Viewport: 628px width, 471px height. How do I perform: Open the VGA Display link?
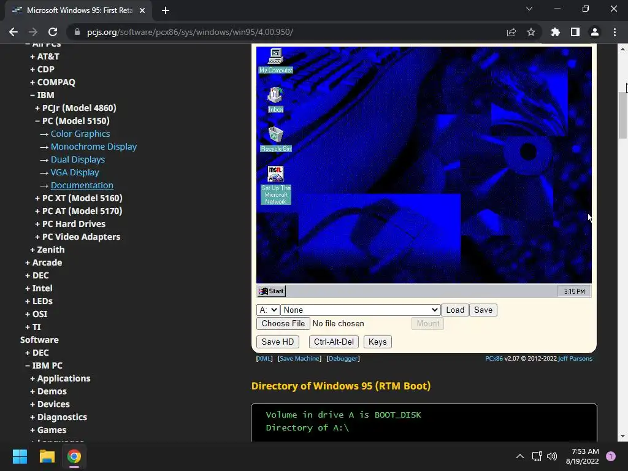75,172
